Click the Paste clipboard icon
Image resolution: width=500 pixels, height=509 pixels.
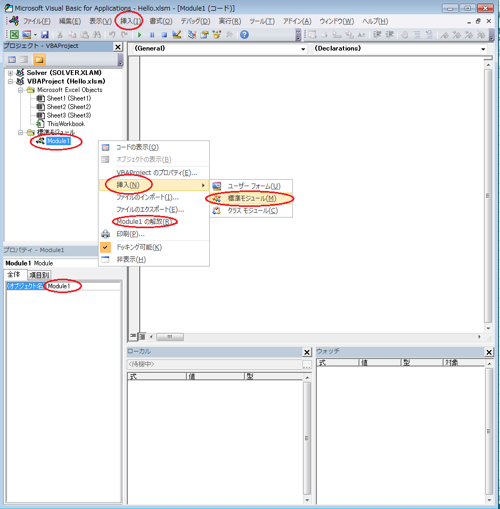[85, 35]
